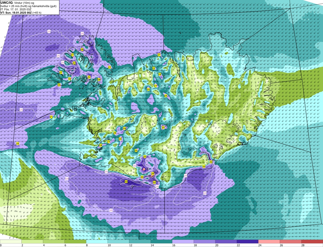This screenshot has width=323, height=247.
Task: Click legend scale number "8"
Action: click(x=87, y=245)
